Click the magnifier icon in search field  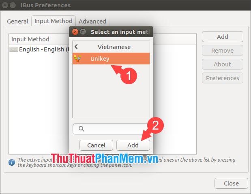(82, 129)
